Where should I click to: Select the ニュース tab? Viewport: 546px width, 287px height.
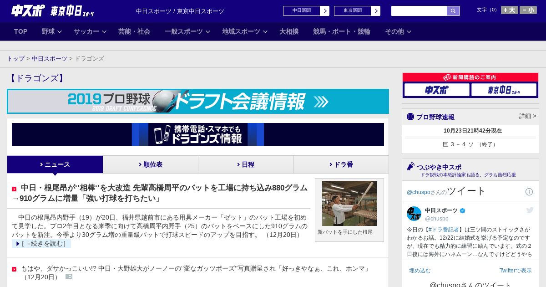(55, 164)
